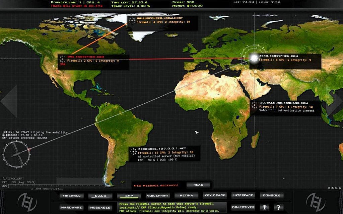Click the 'Time left: 27:53.6' readout

point(129,2)
